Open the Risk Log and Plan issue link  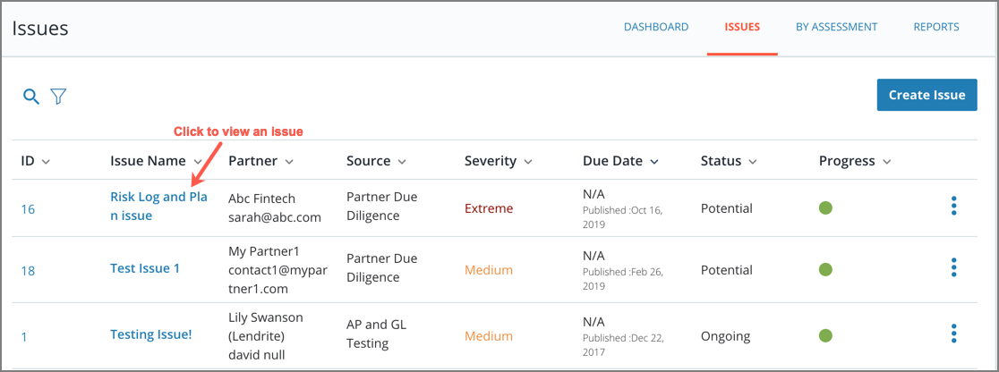158,207
